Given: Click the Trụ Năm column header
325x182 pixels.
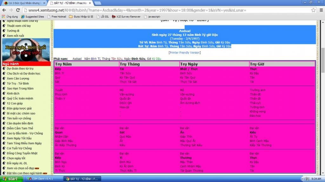Looking at the screenshot, I should pos(87,64).
